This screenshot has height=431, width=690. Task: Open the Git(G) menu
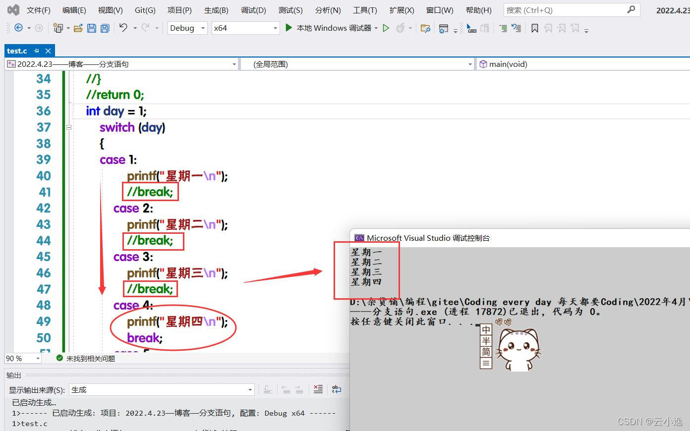coord(145,10)
